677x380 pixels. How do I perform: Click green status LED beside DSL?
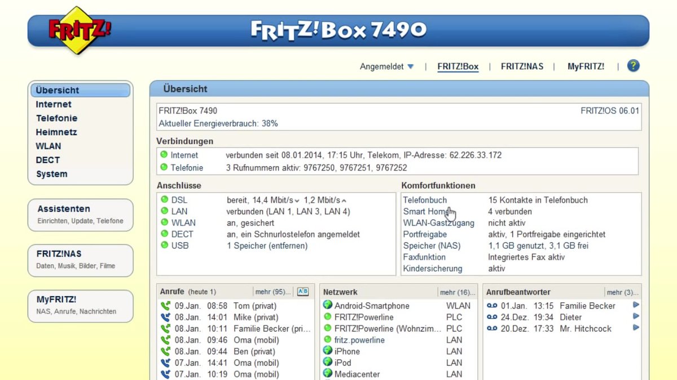164,200
